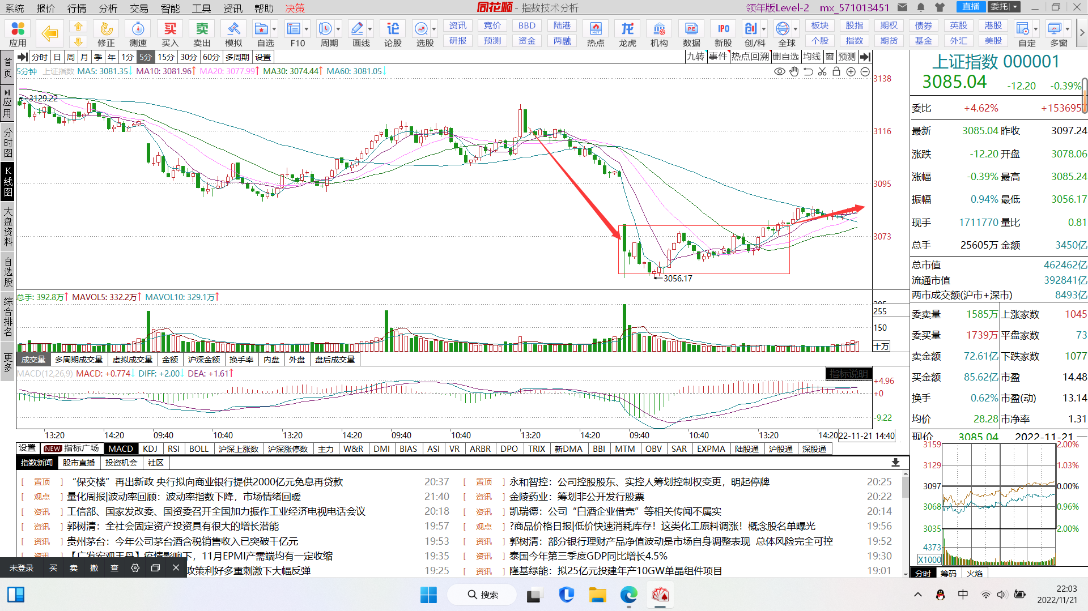Toggle the 均线 moving average overlay
The width and height of the screenshot is (1088, 611).
point(812,57)
